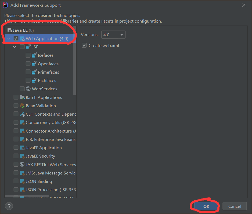
Task: Check the Bean Validation checkbox
Action: coord(16,105)
